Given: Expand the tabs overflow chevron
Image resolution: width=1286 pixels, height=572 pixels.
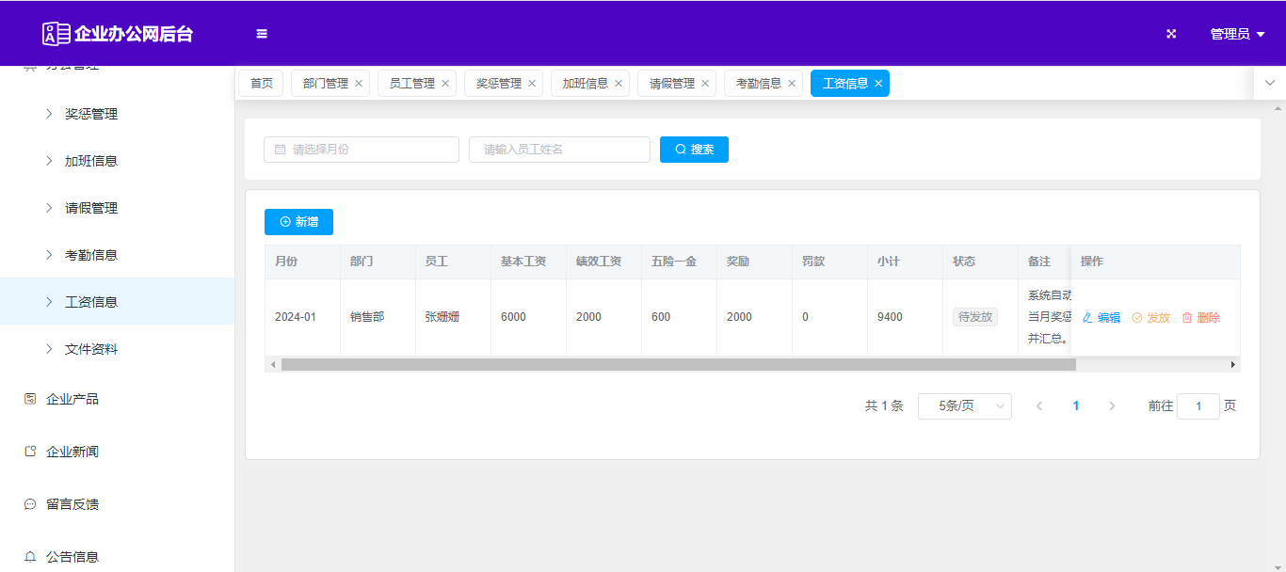Looking at the screenshot, I should [x=1269, y=84].
